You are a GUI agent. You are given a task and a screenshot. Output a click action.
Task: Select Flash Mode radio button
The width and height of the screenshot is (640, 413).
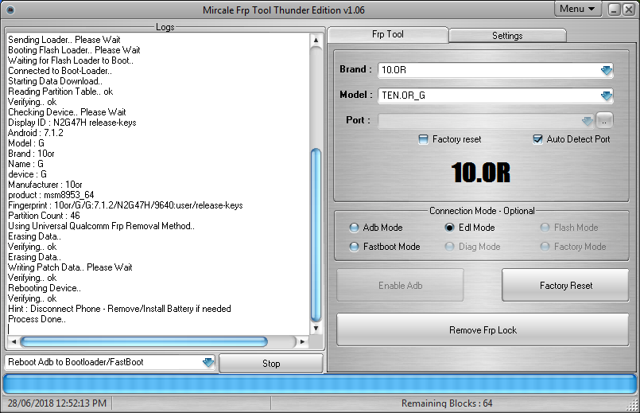click(545, 228)
